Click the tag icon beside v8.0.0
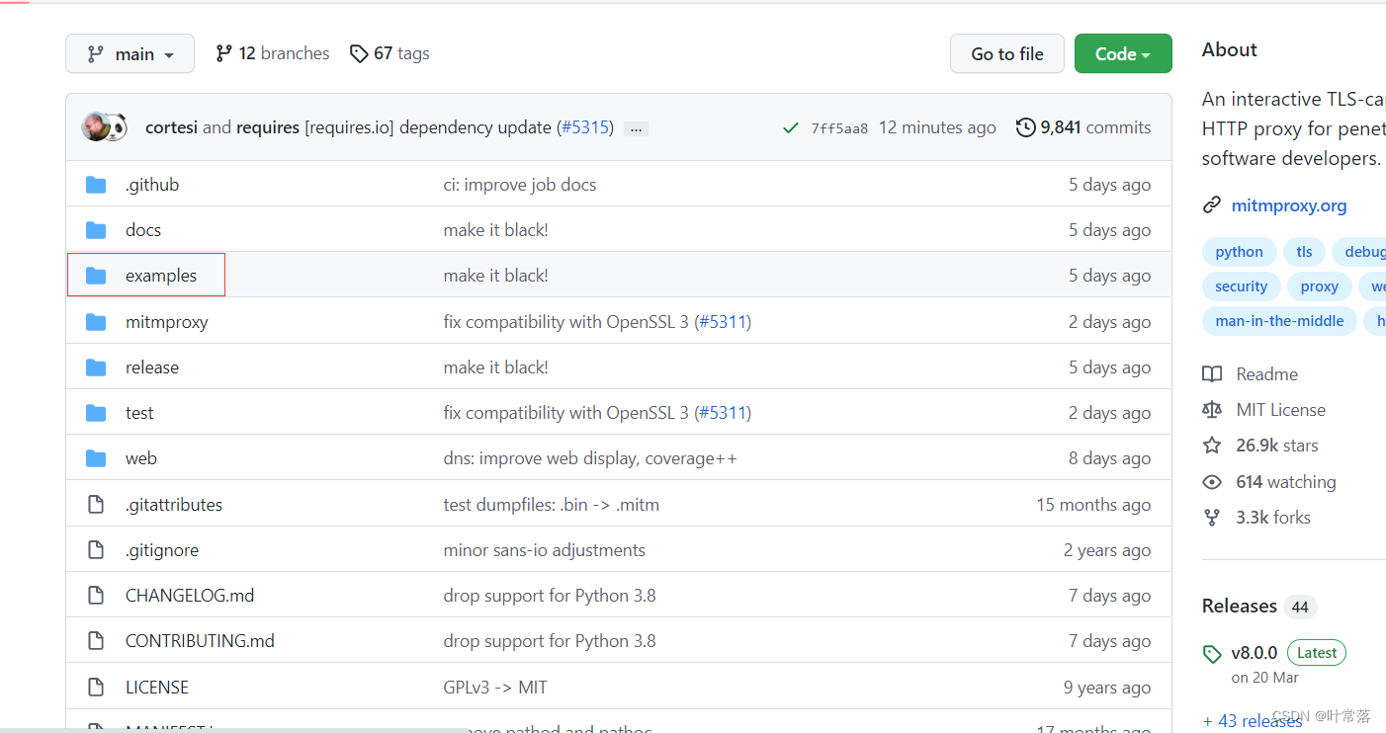1386x733 pixels. pyautogui.click(x=1212, y=654)
